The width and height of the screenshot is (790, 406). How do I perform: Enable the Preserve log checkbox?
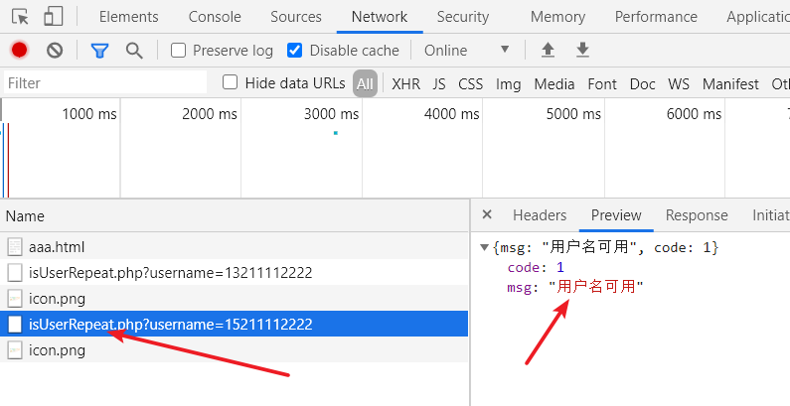tap(179, 51)
